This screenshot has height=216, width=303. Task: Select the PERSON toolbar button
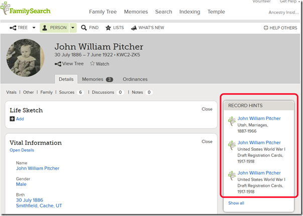[54, 28]
